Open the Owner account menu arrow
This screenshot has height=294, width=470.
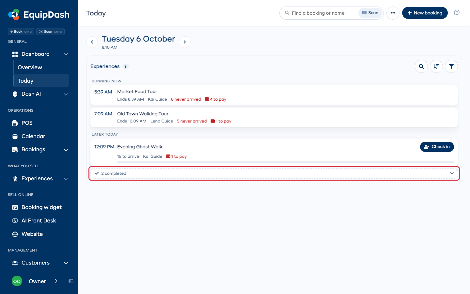(x=56, y=281)
